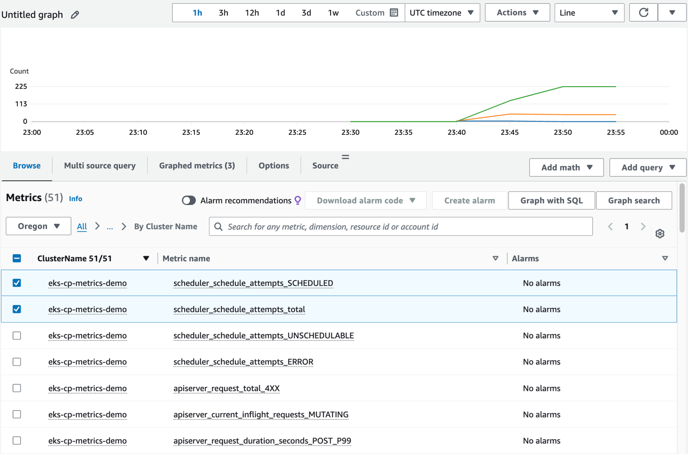Click the Graph with SQL button
688x454 pixels.
tap(551, 200)
